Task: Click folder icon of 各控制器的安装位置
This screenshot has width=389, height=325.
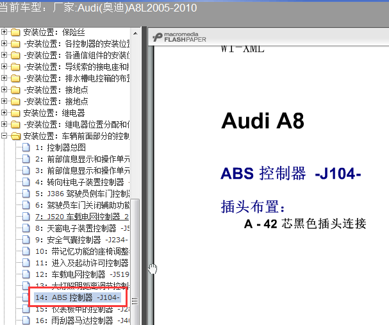Action: [x=15, y=44]
